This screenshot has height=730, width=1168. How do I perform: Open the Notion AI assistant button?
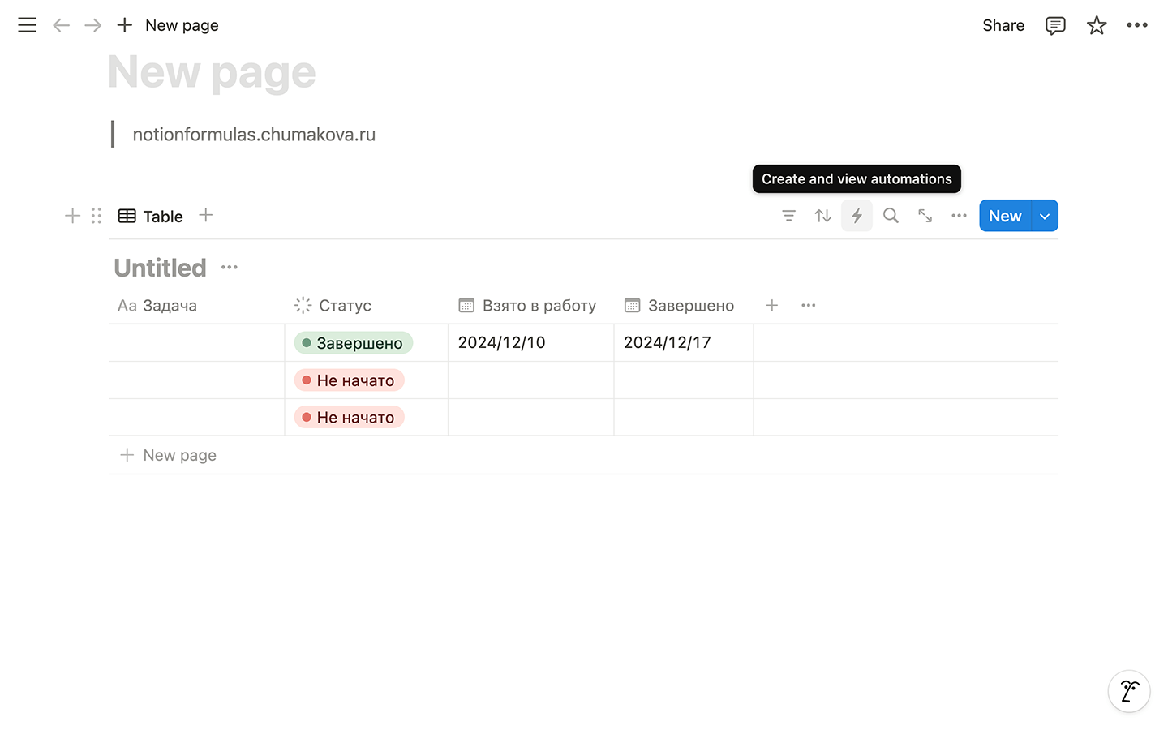[1129, 691]
